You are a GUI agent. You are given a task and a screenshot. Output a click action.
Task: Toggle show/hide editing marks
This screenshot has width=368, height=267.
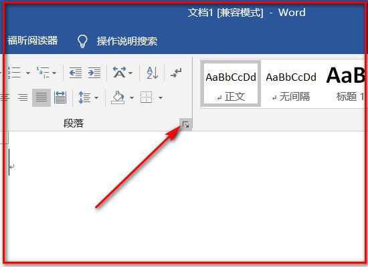pyautogui.click(x=176, y=73)
